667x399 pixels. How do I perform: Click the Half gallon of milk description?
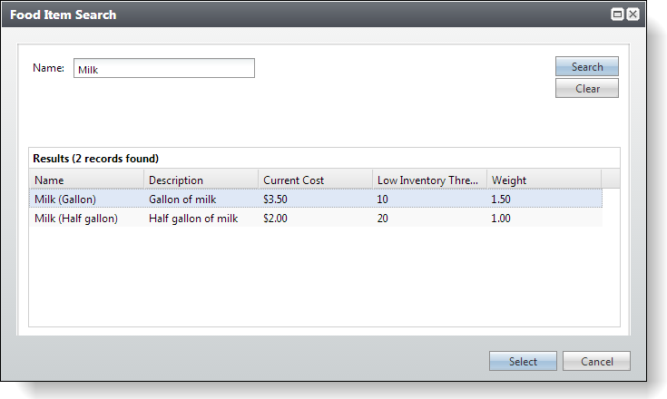193,218
